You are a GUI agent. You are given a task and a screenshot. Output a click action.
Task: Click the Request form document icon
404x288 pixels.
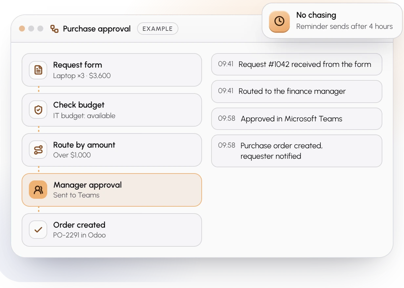point(38,70)
